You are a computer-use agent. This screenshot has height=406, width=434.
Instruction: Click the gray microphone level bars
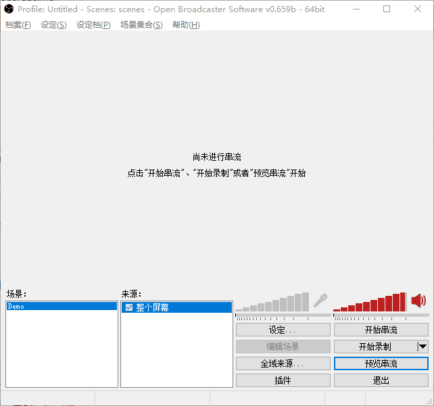(272, 302)
